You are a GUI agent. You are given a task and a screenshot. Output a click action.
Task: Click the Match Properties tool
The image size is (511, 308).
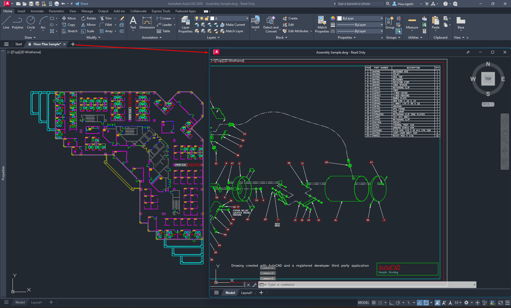pos(322,24)
